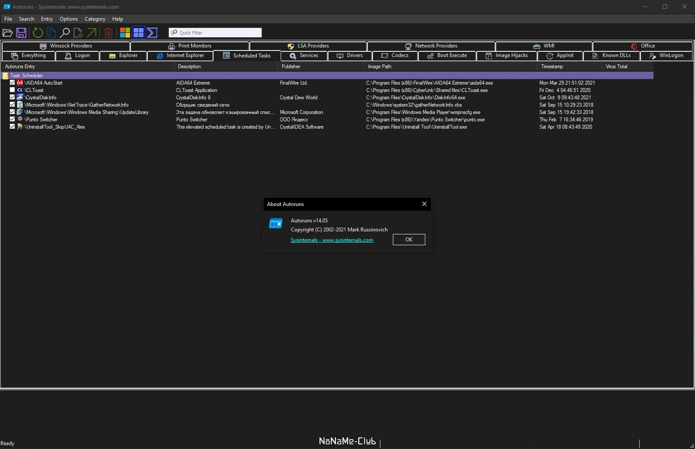The height and width of the screenshot is (449, 695).
Task: Switch to the Image Hijacks tab
Action: [507, 56]
